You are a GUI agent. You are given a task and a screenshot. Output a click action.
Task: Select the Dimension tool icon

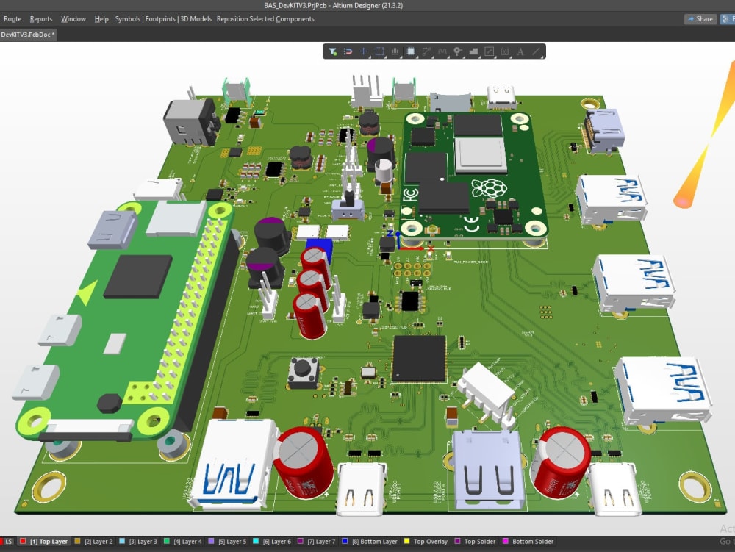(x=505, y=51)
